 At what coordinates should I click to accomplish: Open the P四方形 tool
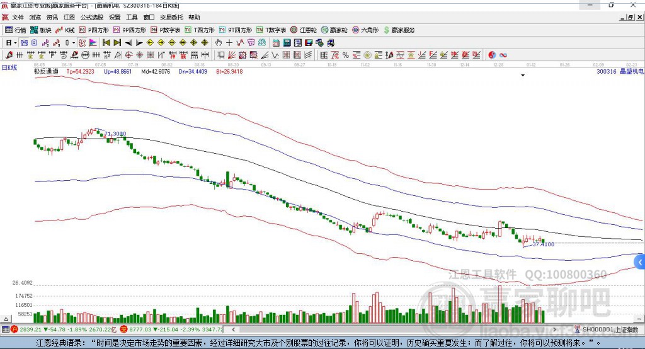click(94, 30)
